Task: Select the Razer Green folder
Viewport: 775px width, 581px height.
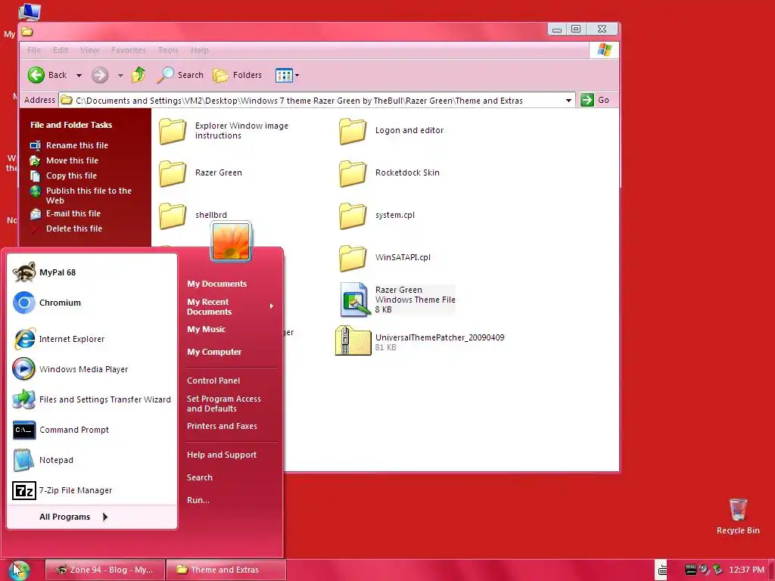Action: pos(201,173)
